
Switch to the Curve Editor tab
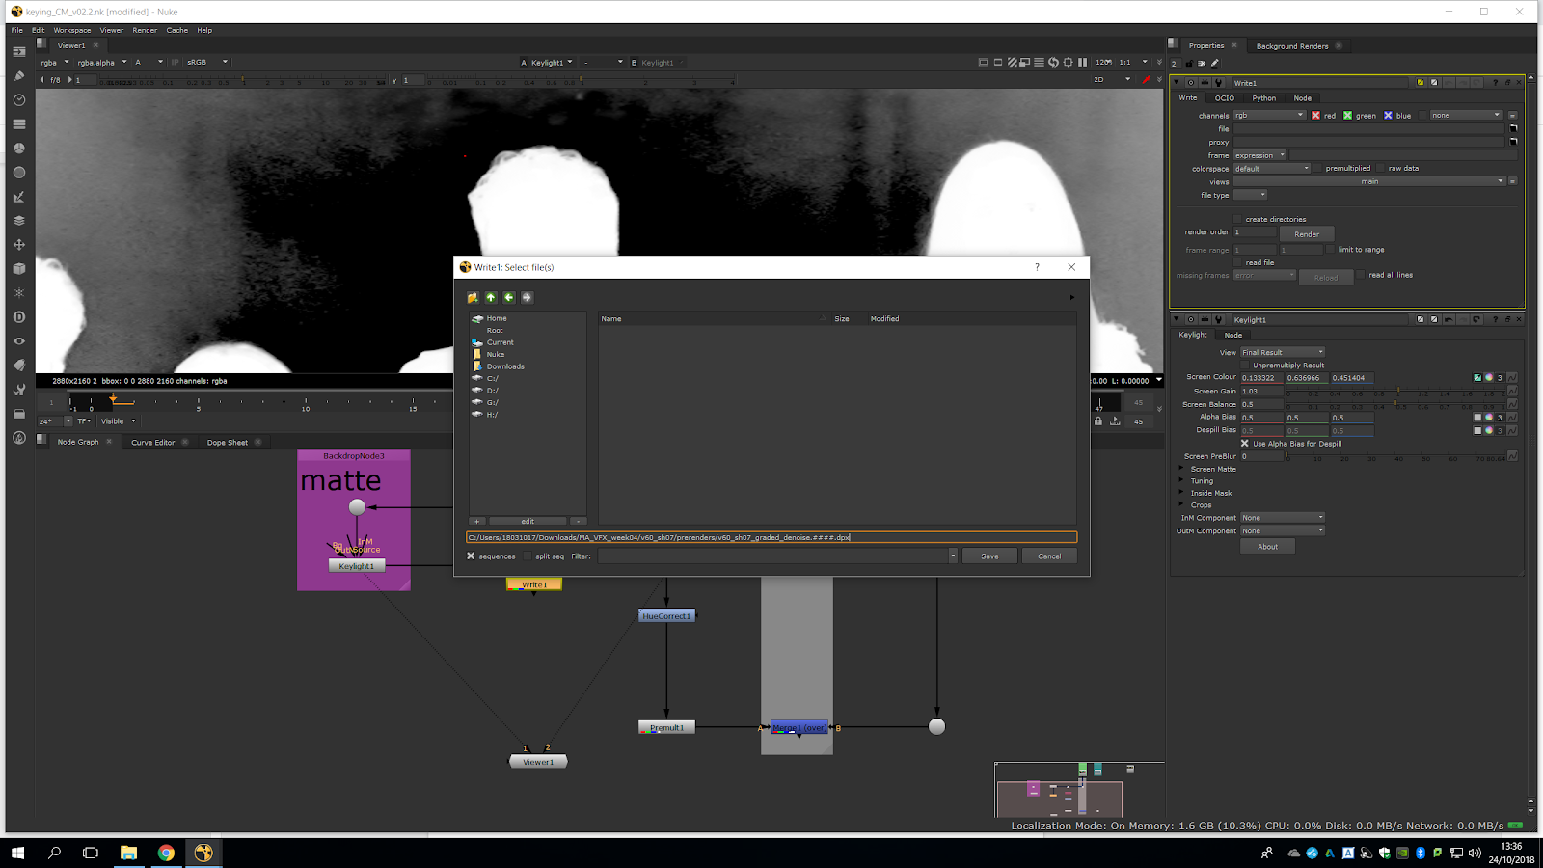[x=152, y=443]
